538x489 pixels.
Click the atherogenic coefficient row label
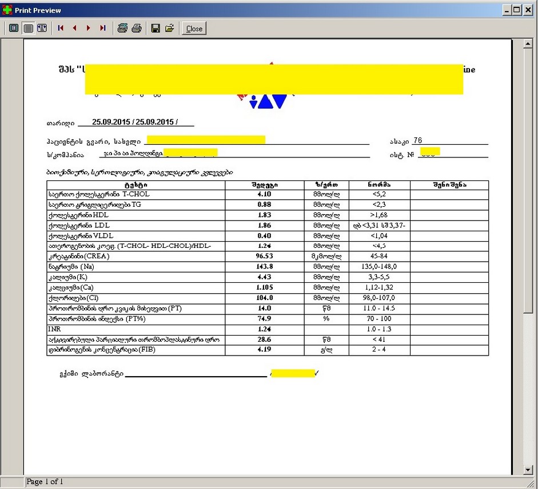130,246
